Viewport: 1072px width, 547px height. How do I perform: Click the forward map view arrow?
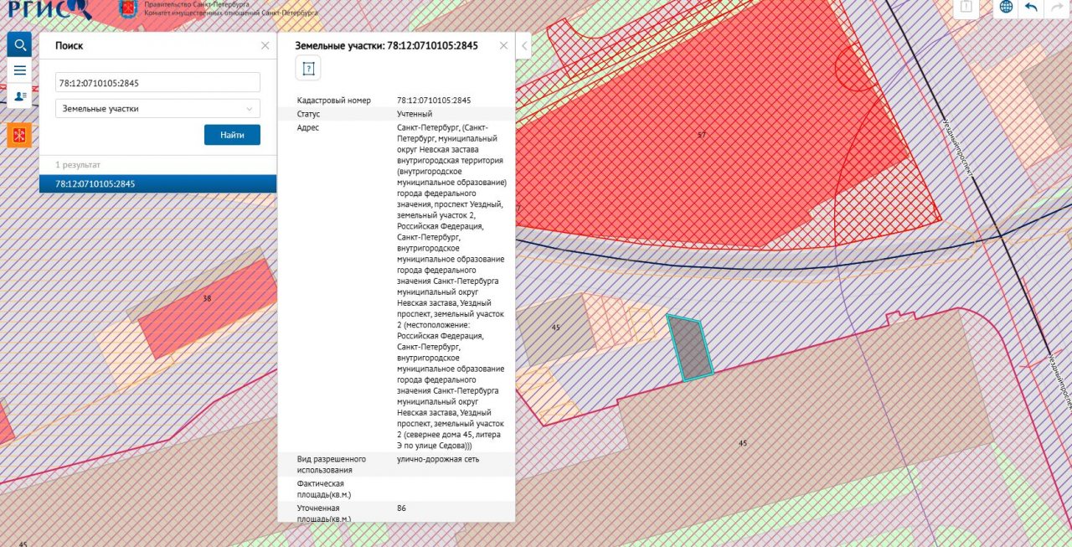click(1056, 7)
